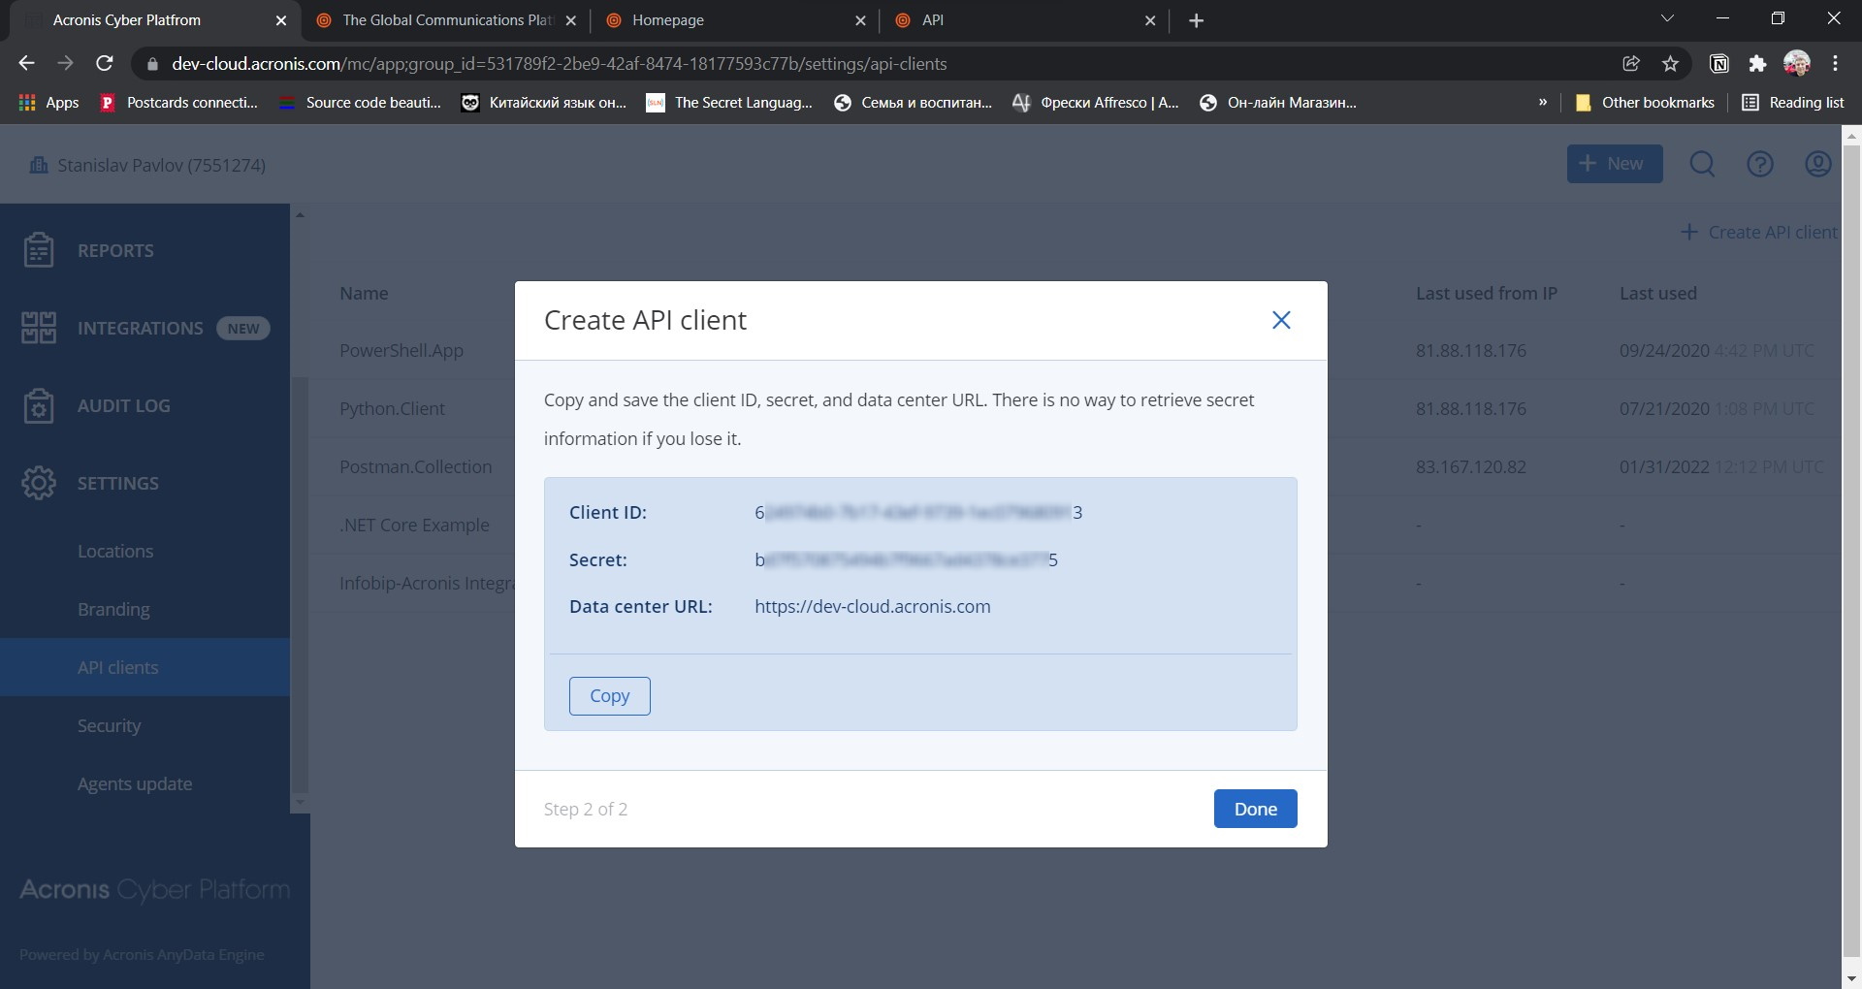The image size is (1862, 989).
Task: Click the tenant building icon
Action: [x=39, y=165]
